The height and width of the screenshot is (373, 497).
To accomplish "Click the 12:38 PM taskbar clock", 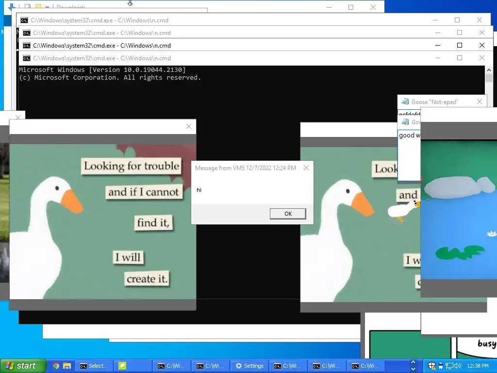I will (478, 366).
